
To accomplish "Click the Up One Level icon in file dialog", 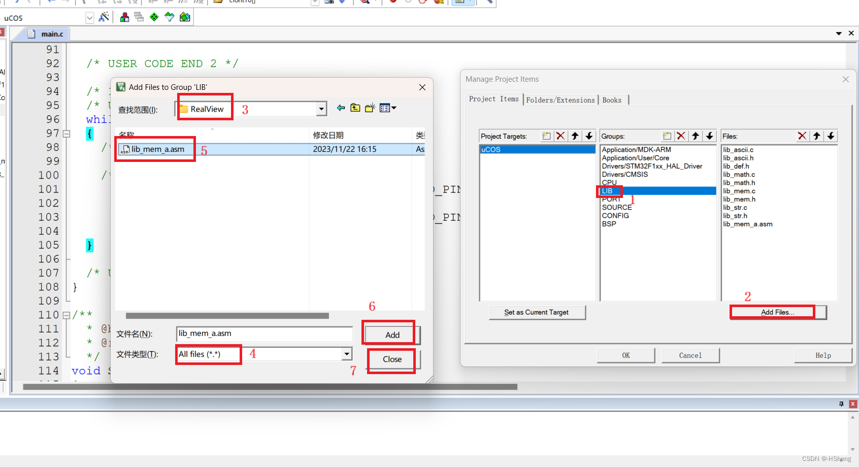I will [x=355, y=108].
